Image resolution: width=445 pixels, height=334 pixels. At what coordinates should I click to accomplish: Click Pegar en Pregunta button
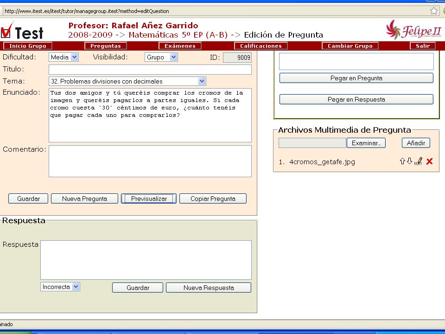356,78
